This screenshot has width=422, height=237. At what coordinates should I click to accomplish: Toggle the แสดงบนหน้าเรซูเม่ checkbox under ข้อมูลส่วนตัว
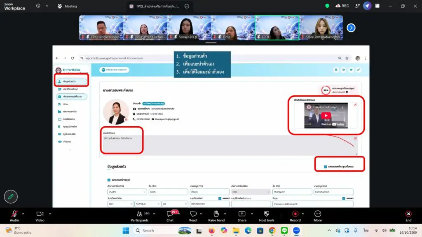click(109, 180)
